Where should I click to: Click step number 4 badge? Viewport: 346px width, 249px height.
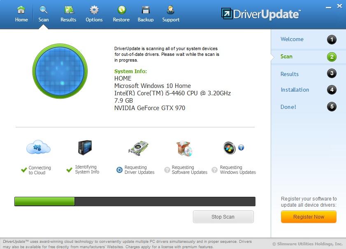tap(332, 90)
